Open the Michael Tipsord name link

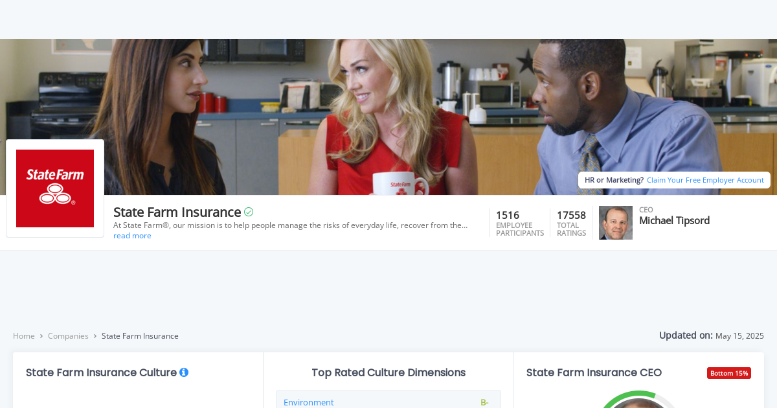click(x=674, y=220)
